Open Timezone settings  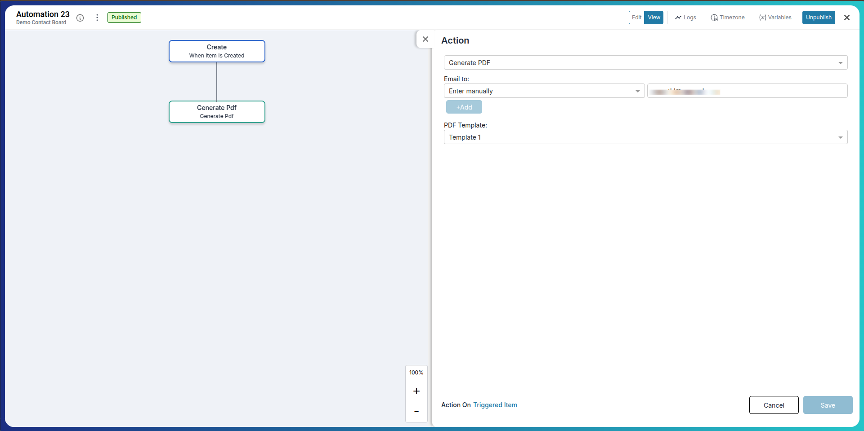[x=728, y=18]
